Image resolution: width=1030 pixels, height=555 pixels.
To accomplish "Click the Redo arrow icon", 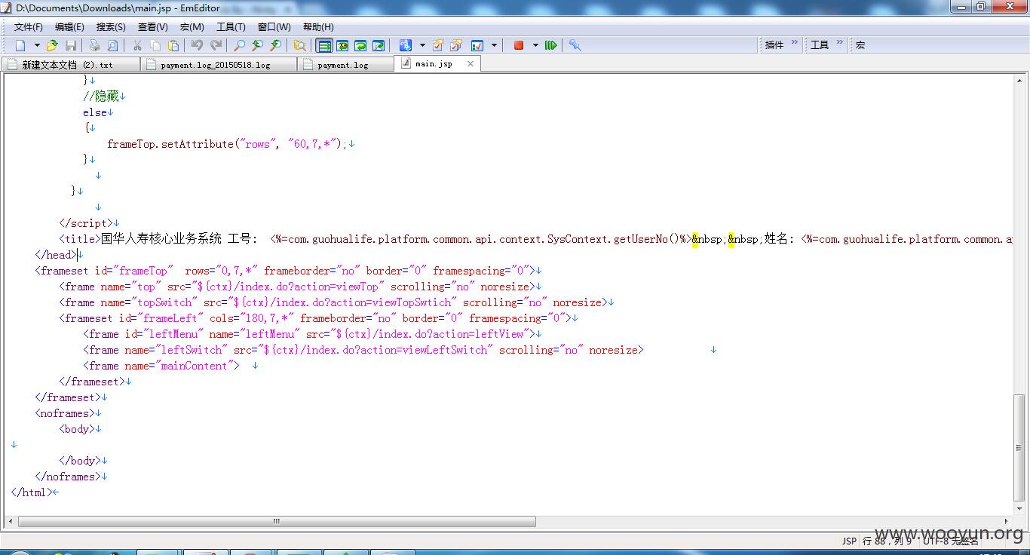I will (x=215, y=45).
